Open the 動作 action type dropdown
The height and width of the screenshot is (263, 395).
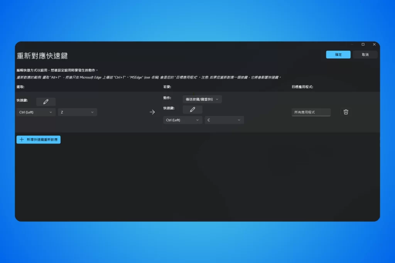point(202,99)
